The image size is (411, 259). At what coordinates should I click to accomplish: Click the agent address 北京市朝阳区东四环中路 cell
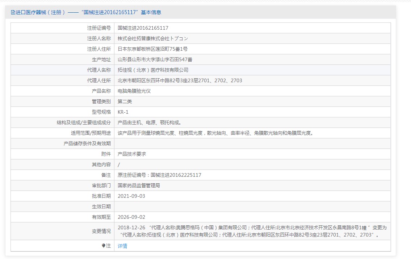click(180, 80)
